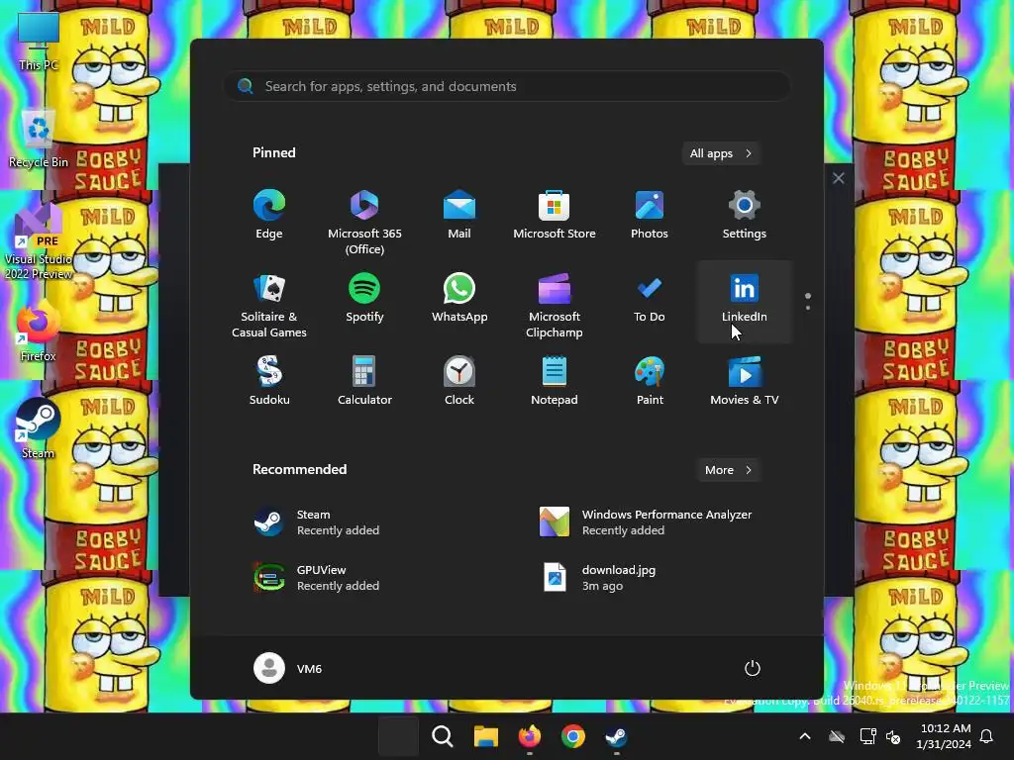
Task: Launch Microsoft 365 (Office)
Action: (x=364, y=223)
